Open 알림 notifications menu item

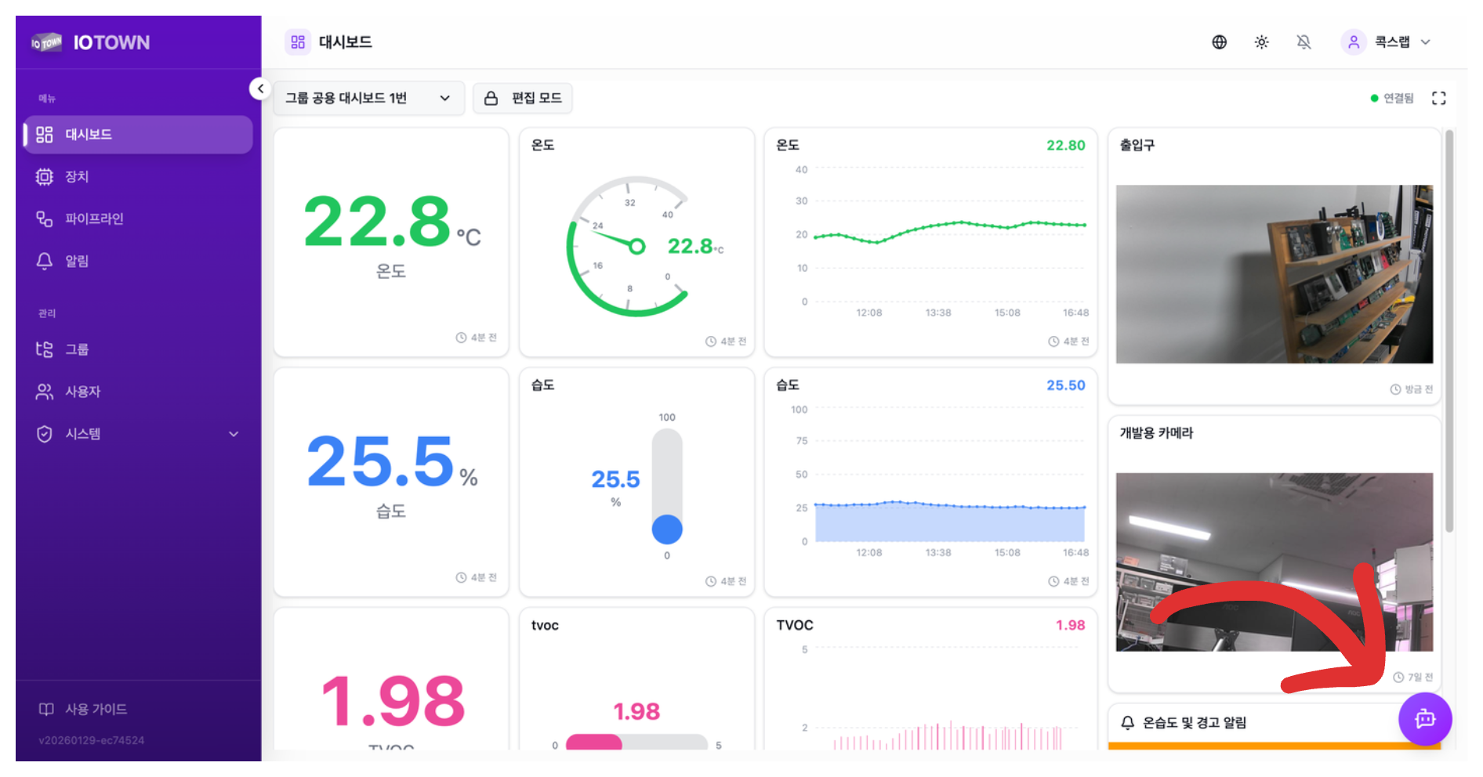click(x=138, y=261)
